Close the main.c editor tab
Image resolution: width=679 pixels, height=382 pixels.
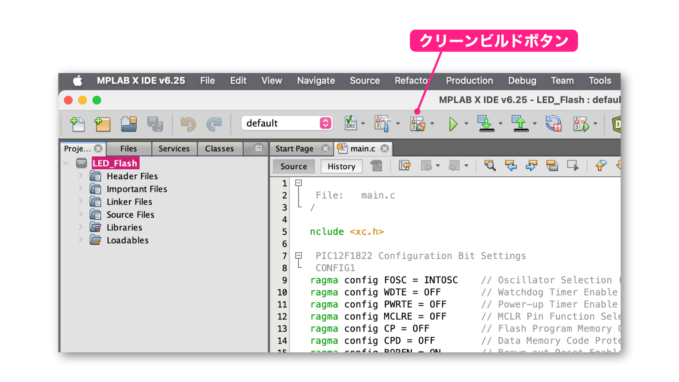[x=385, y=148]
